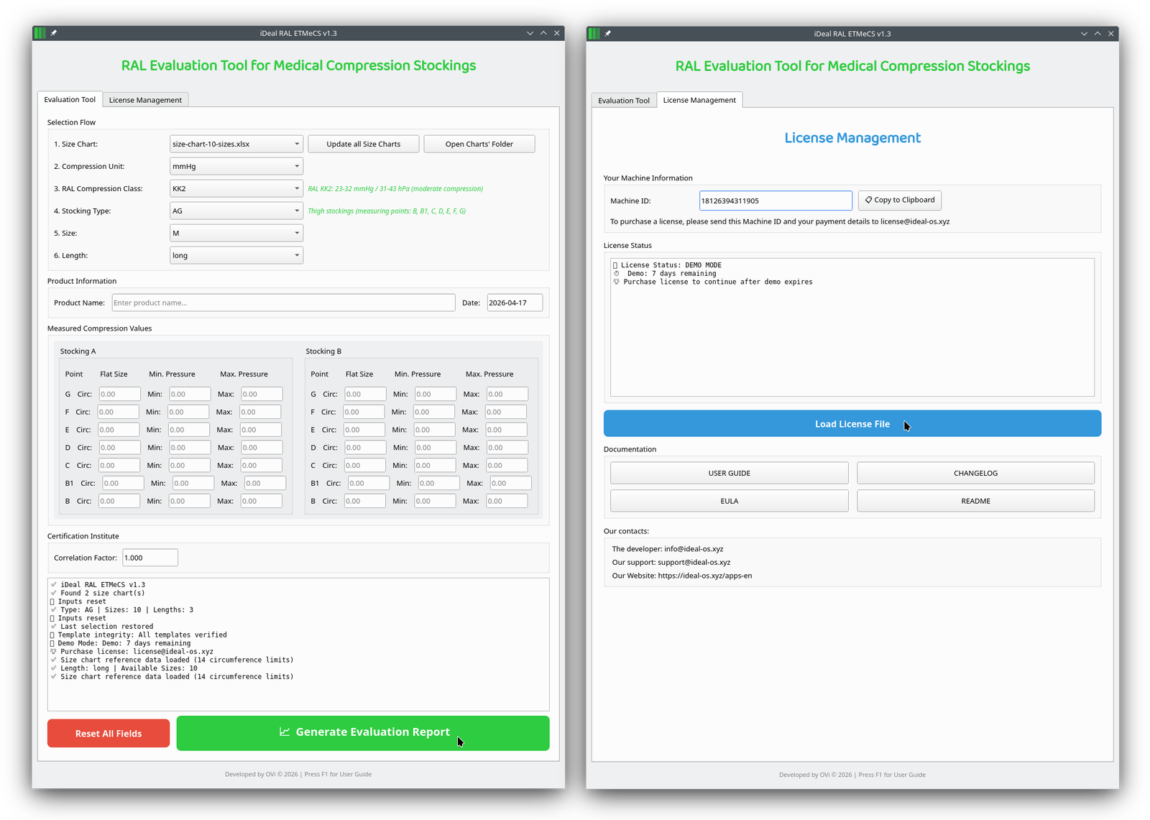Screen dimensions: 1150x820
Task: Click Open Charts' Folder button
Action: (x=479, y=144)
